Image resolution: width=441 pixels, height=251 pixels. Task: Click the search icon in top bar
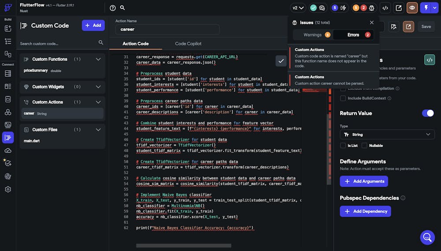123,8
